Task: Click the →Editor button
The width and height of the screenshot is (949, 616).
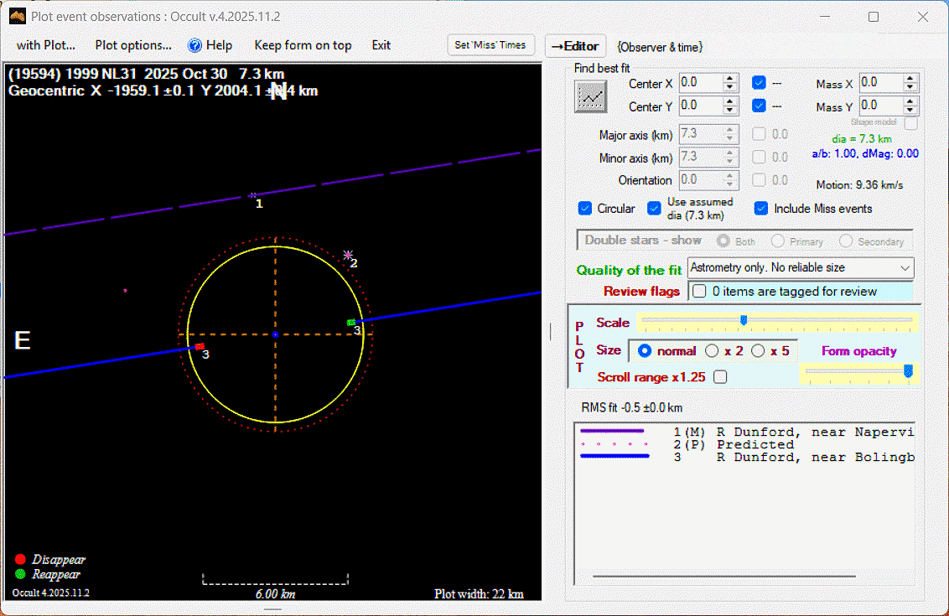Action: (x=575, y=46)
